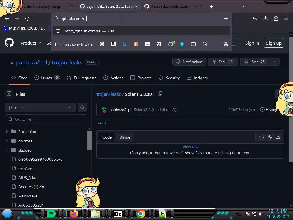Image resolution: width=293 pixels, height=220 pixels.
Task: Search this time with Google icon
Action: pyautogui.click(x=102, y=44)
